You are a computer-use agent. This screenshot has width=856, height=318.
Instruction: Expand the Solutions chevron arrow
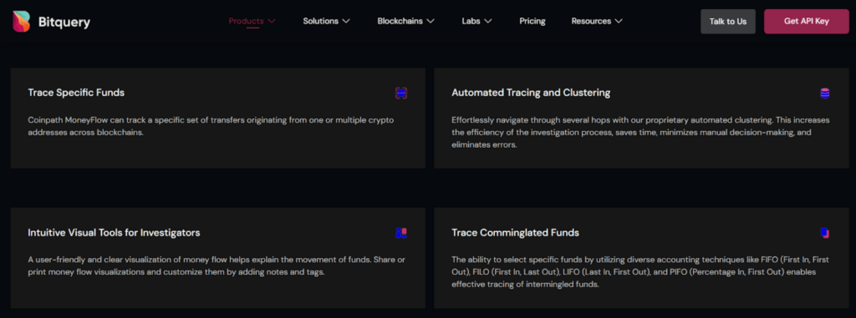pos(346,21)
